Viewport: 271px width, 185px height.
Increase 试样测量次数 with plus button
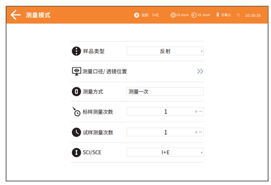196,132
